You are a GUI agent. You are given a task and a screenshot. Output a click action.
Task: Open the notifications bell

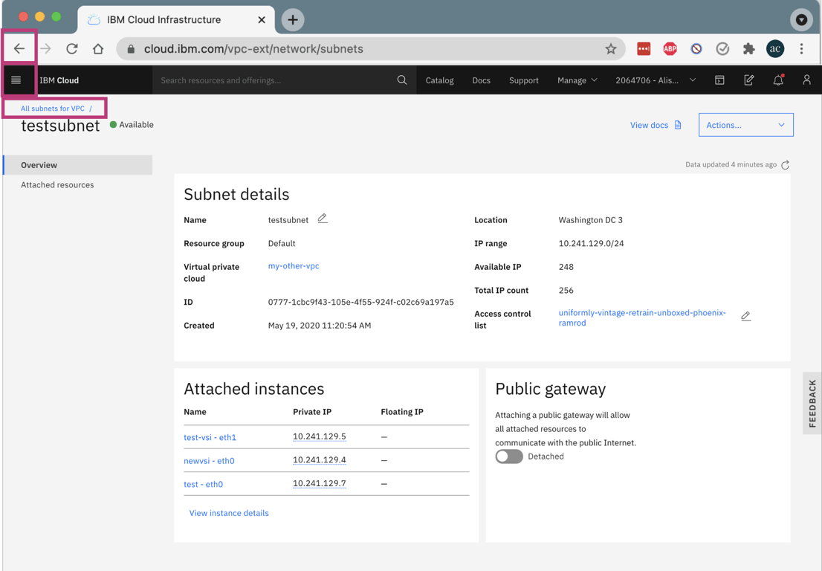coord(778,80)
